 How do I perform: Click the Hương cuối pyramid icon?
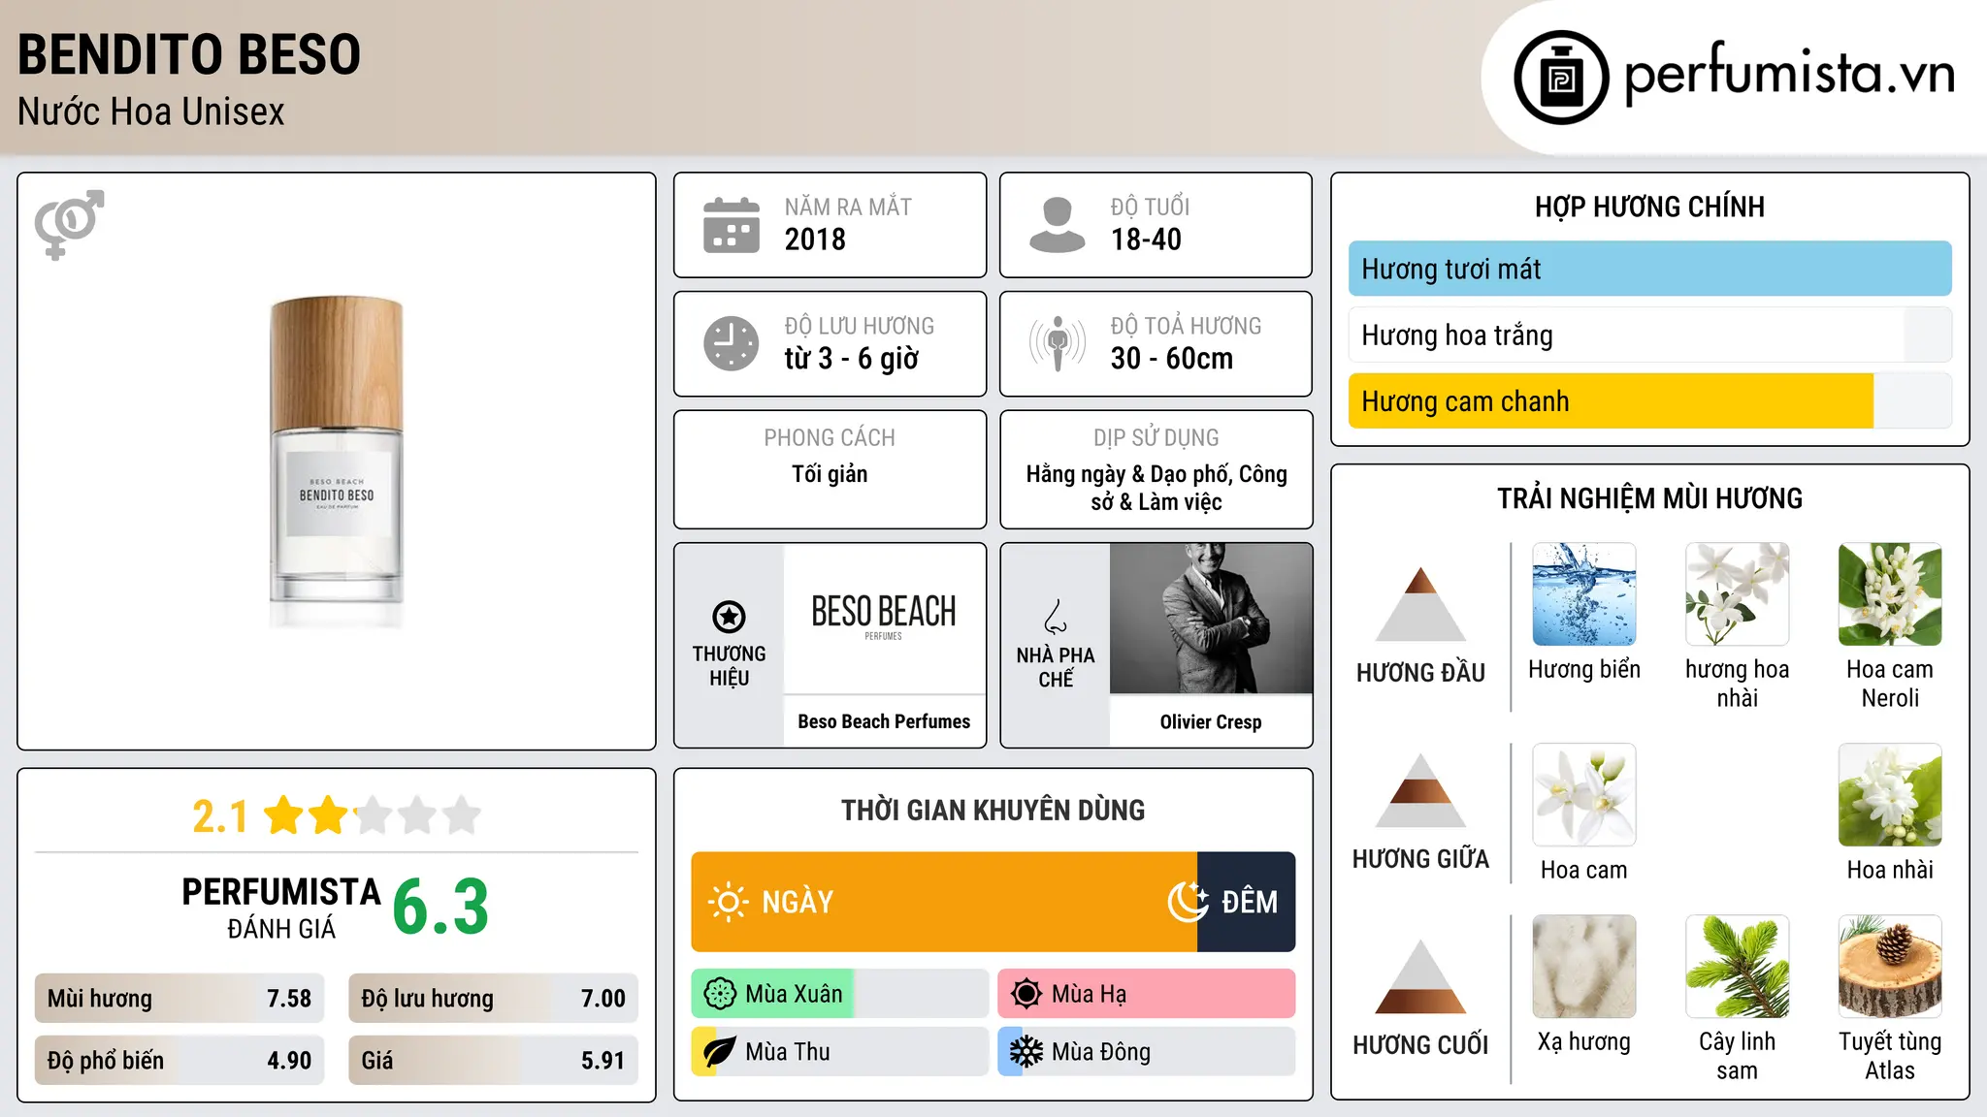1420,976
